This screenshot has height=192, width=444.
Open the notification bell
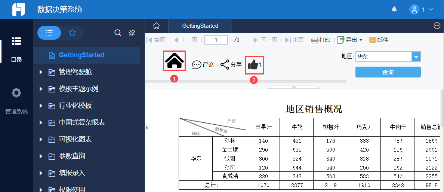(x=394, y=9)
